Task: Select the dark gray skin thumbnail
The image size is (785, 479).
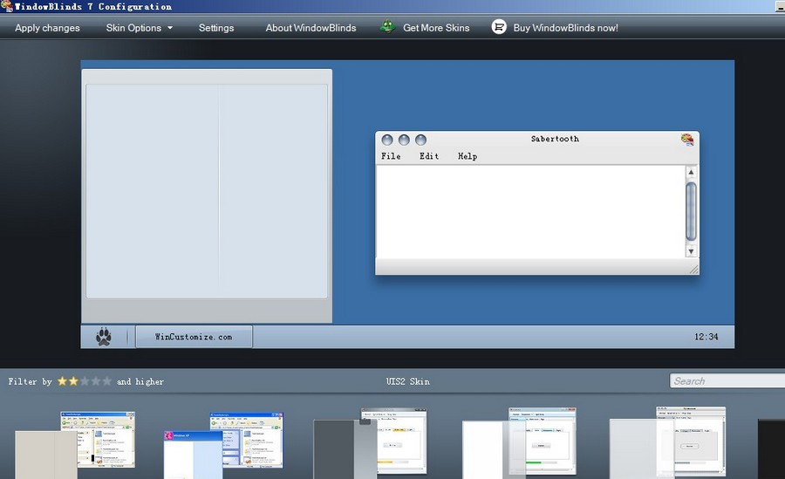Action: 370,443
